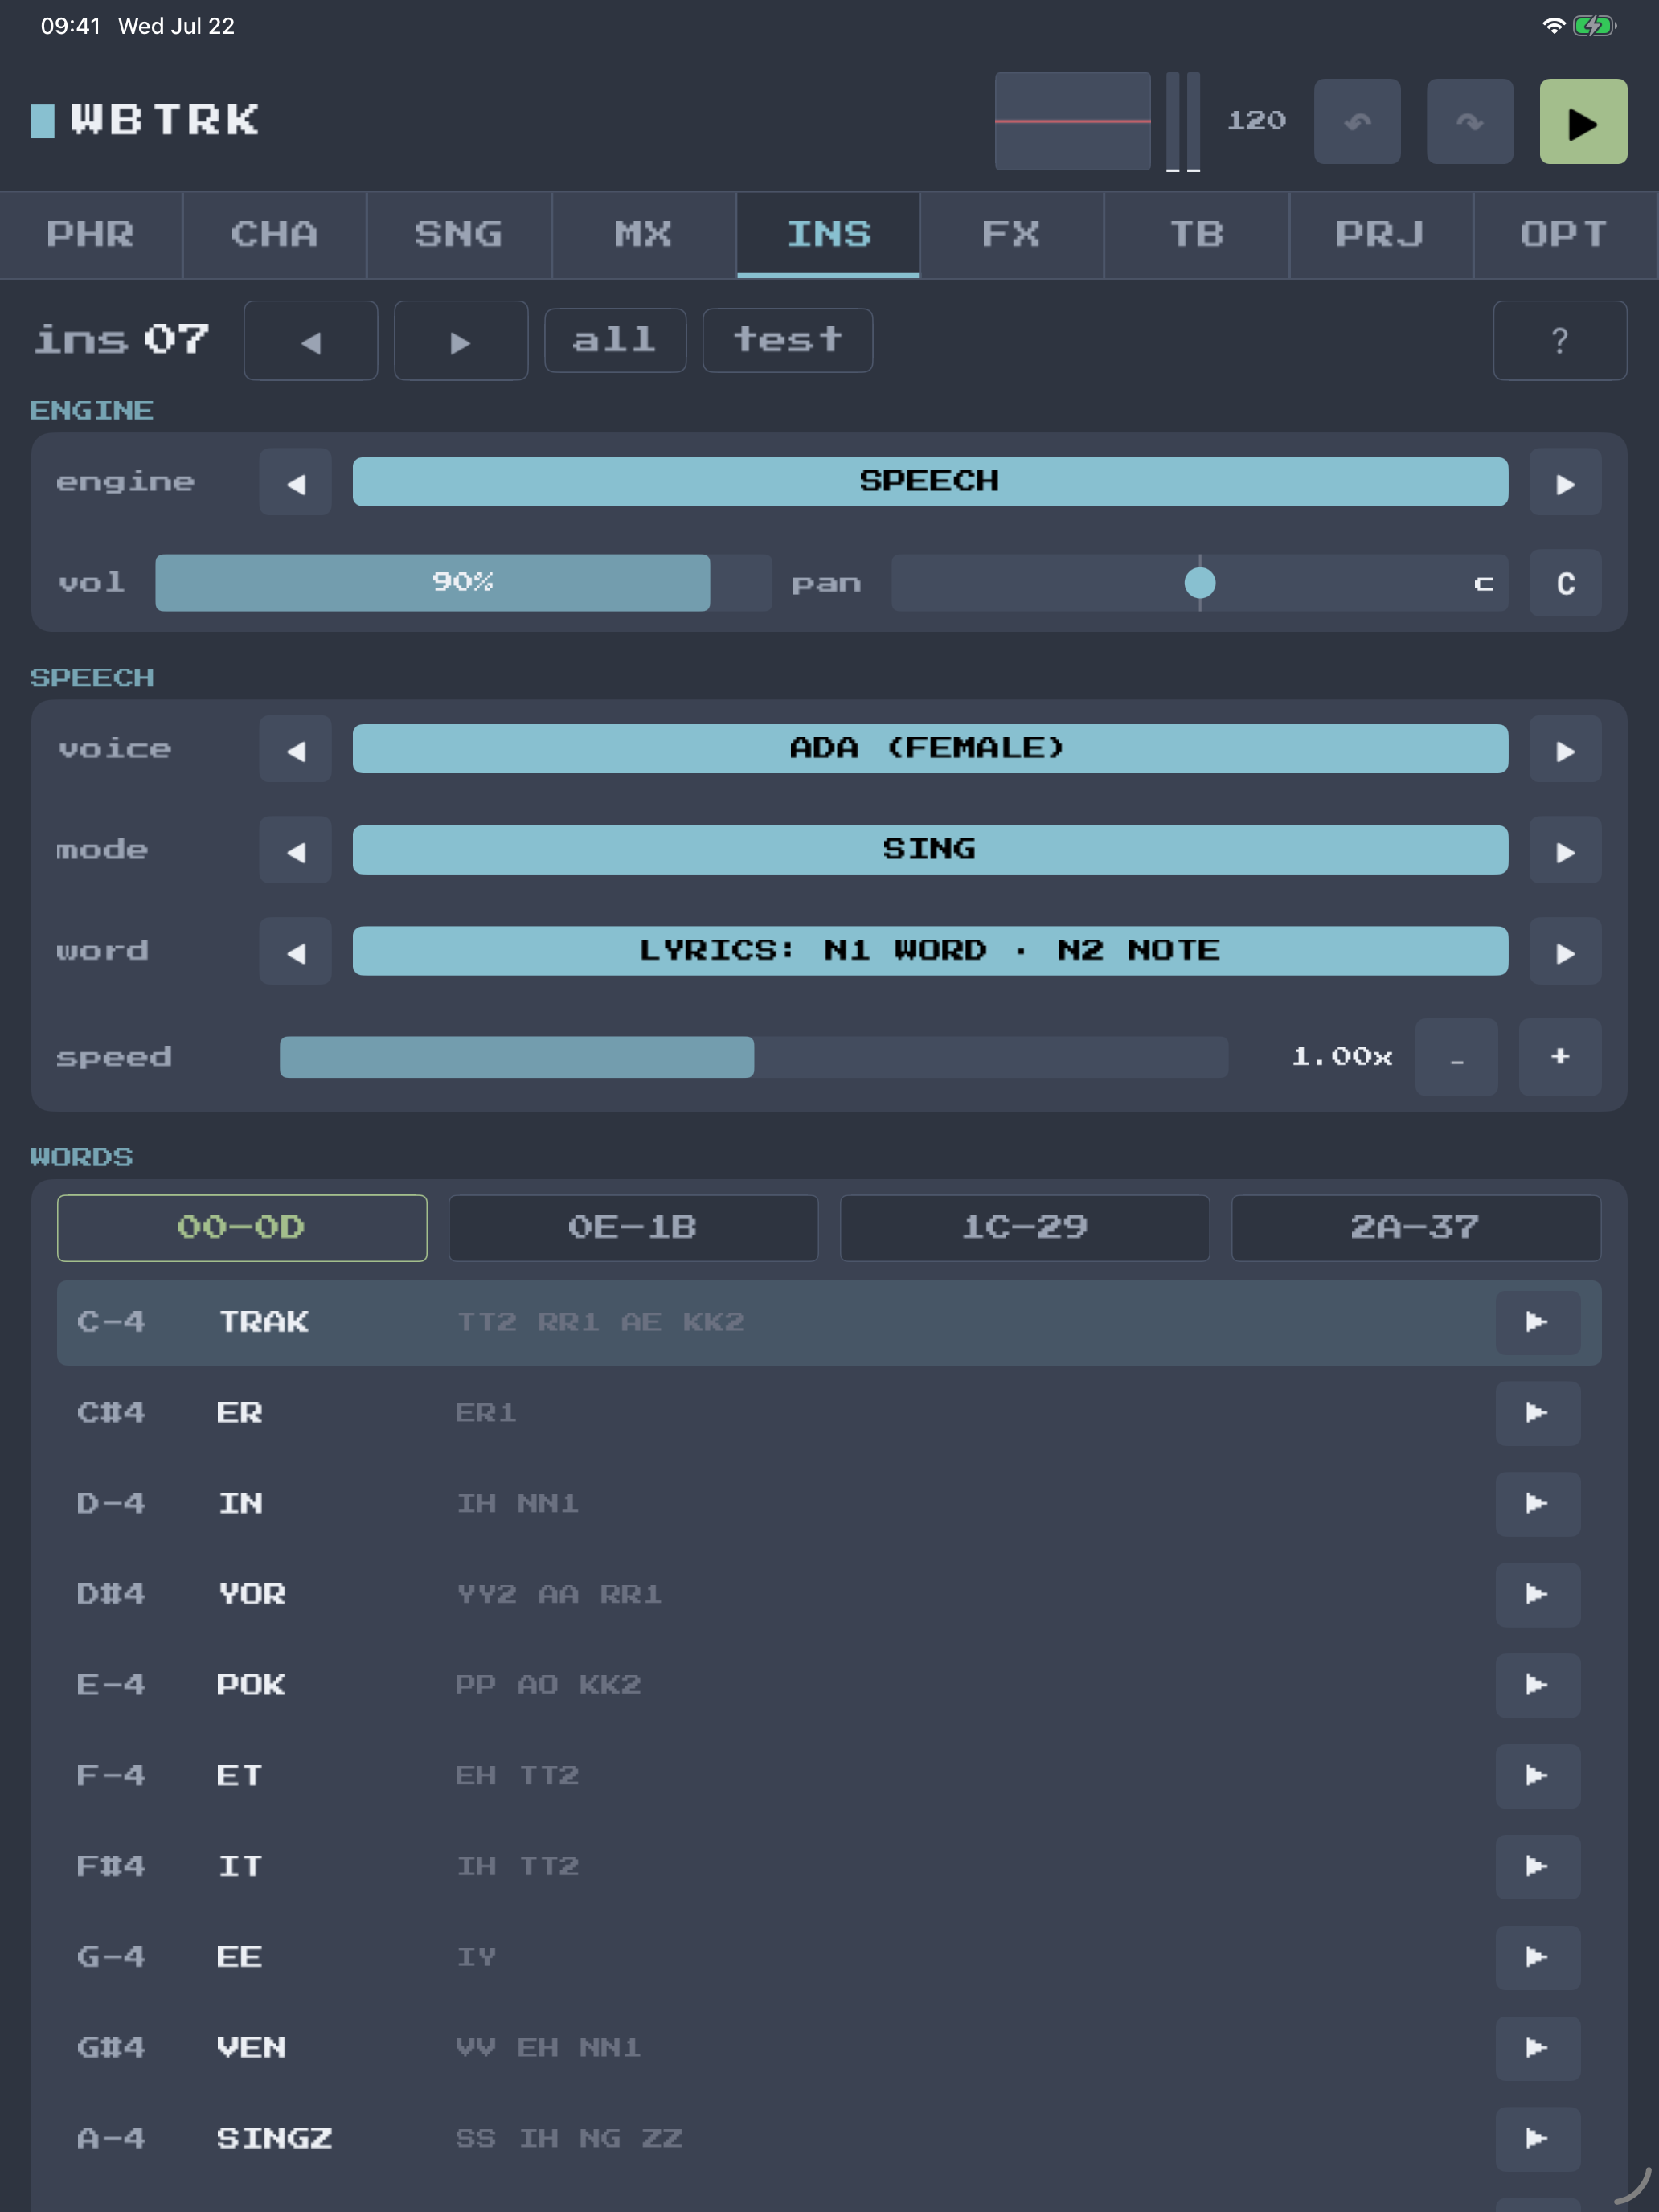Preview the SINGZ word at A-4

(x=1537, y=2139)
